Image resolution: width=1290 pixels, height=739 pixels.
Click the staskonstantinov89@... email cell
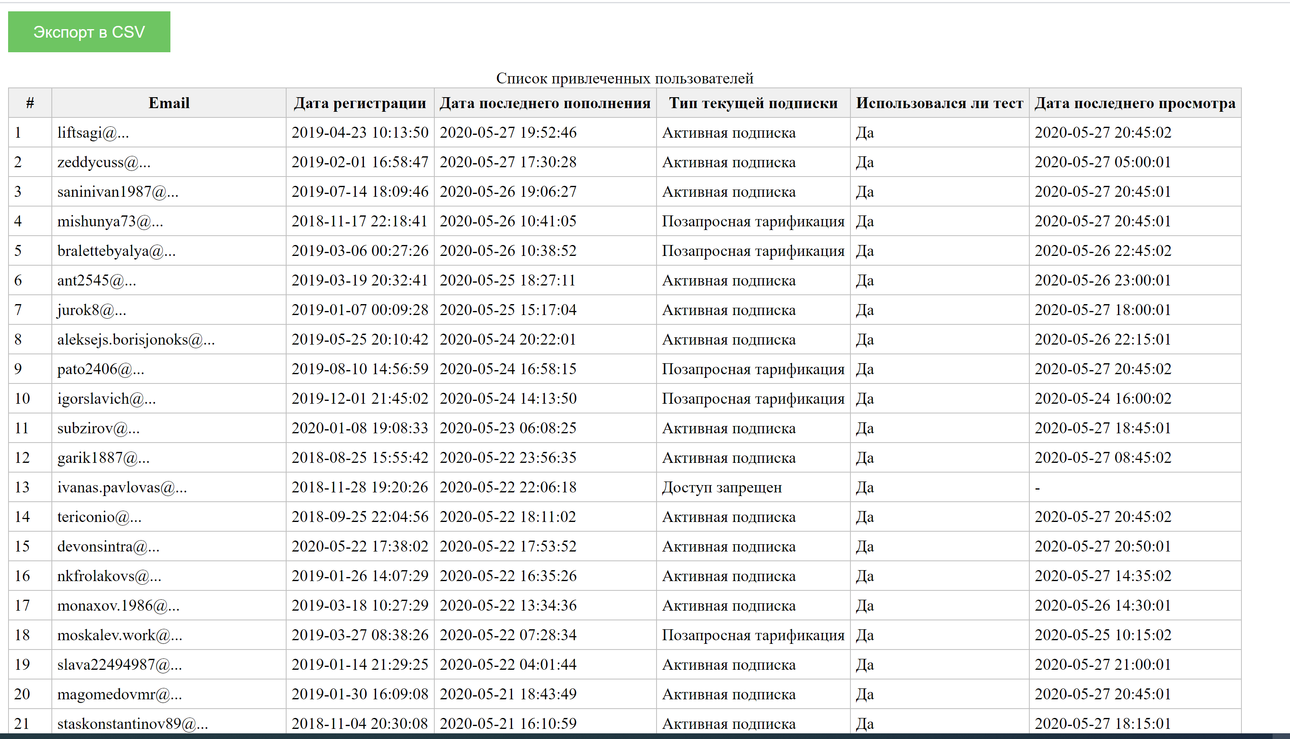tap(132, 724)
